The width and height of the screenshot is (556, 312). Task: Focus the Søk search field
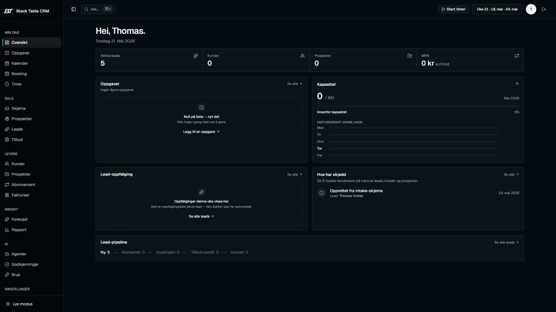(x=98, y=9)
